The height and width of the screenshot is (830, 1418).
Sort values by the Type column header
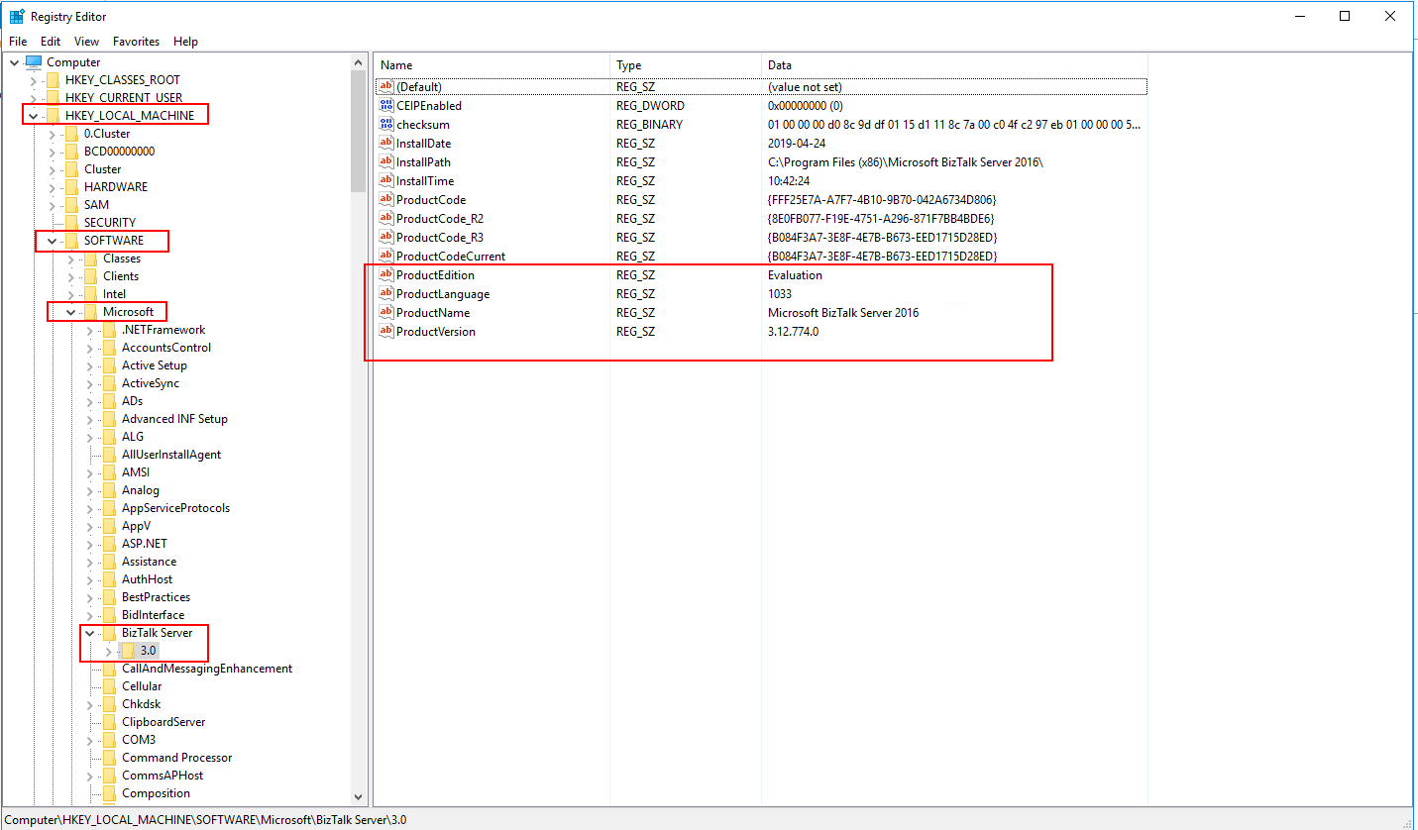tap(686, 65)
